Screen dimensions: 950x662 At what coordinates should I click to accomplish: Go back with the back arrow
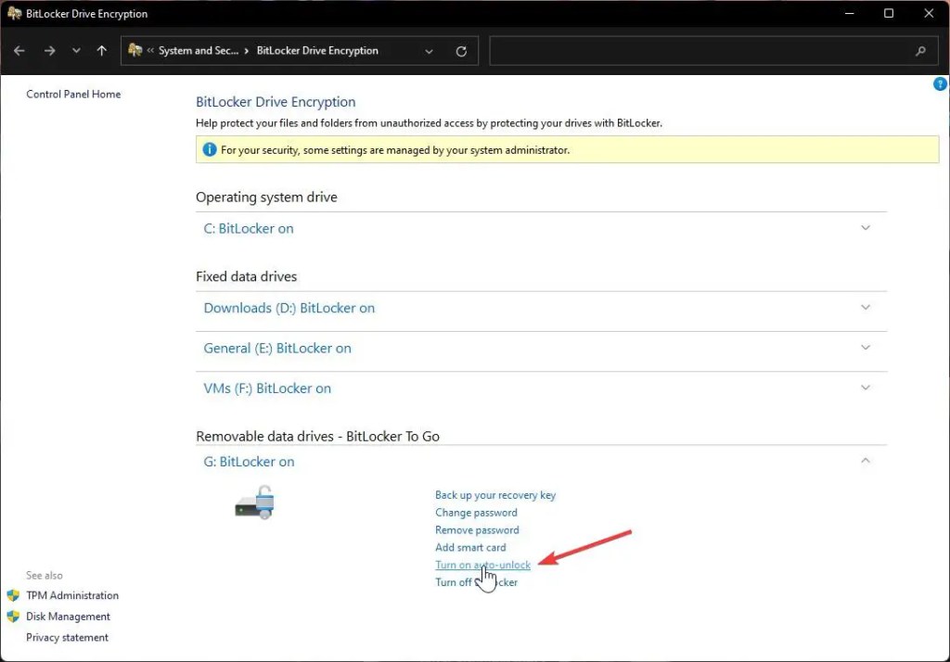(x=19, y=51)
